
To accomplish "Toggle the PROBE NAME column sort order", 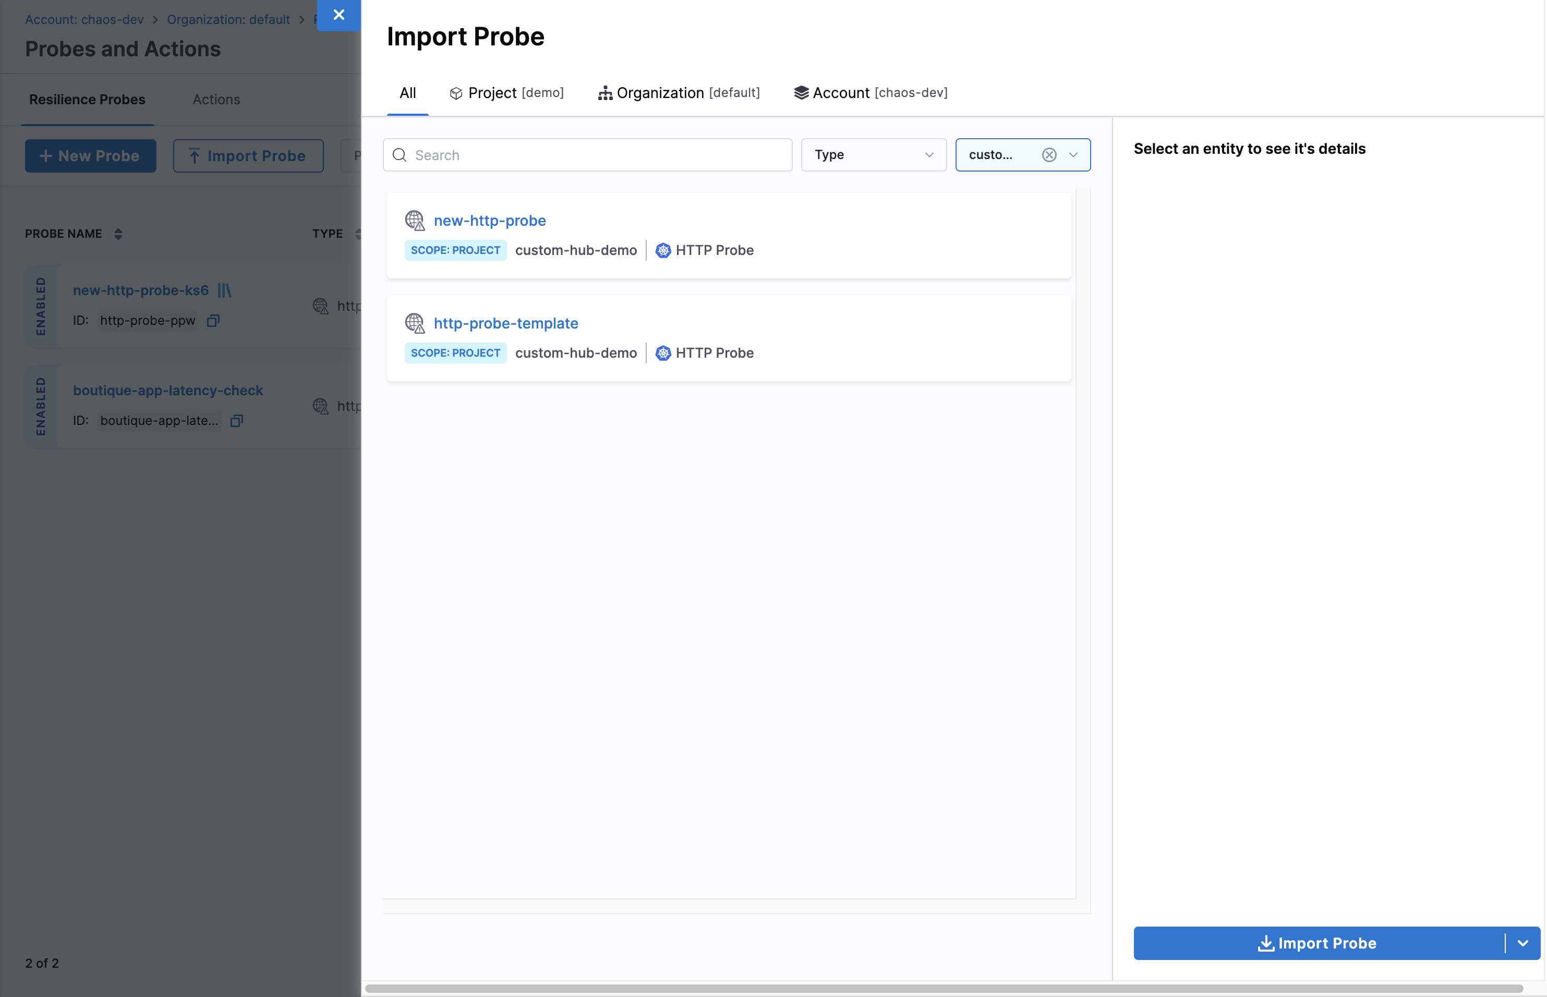I will point(119,234).
